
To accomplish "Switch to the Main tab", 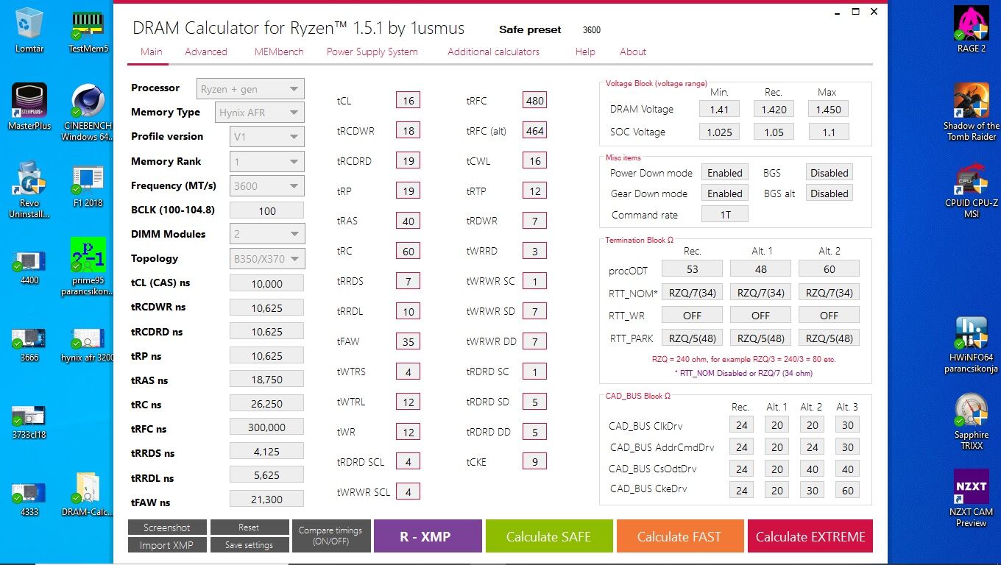I will pyautogui.click(x=151, y=51).
